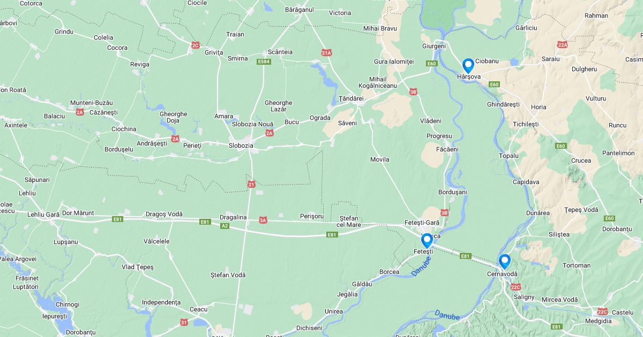Select the Slobozia city label
Screen dimensions: 643x337
coord(241,145)
